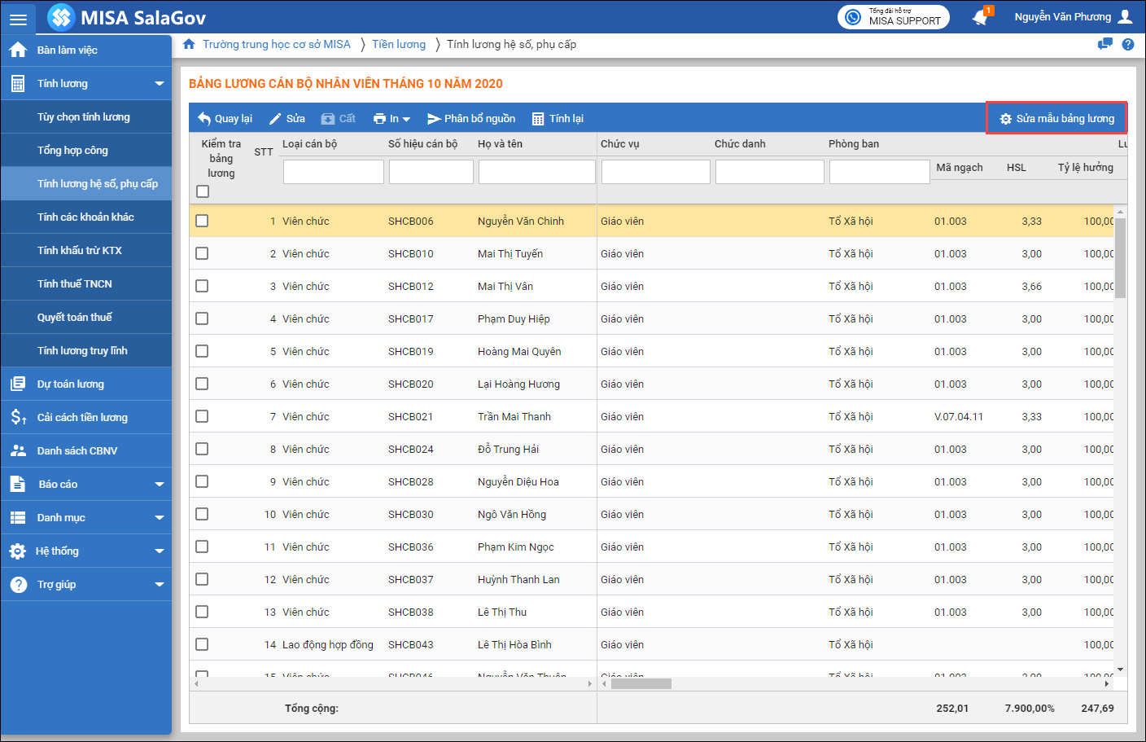This screenshot has height=742, width=1146.
Task: Open the help question mark icon
Action: pos(1128,45)
